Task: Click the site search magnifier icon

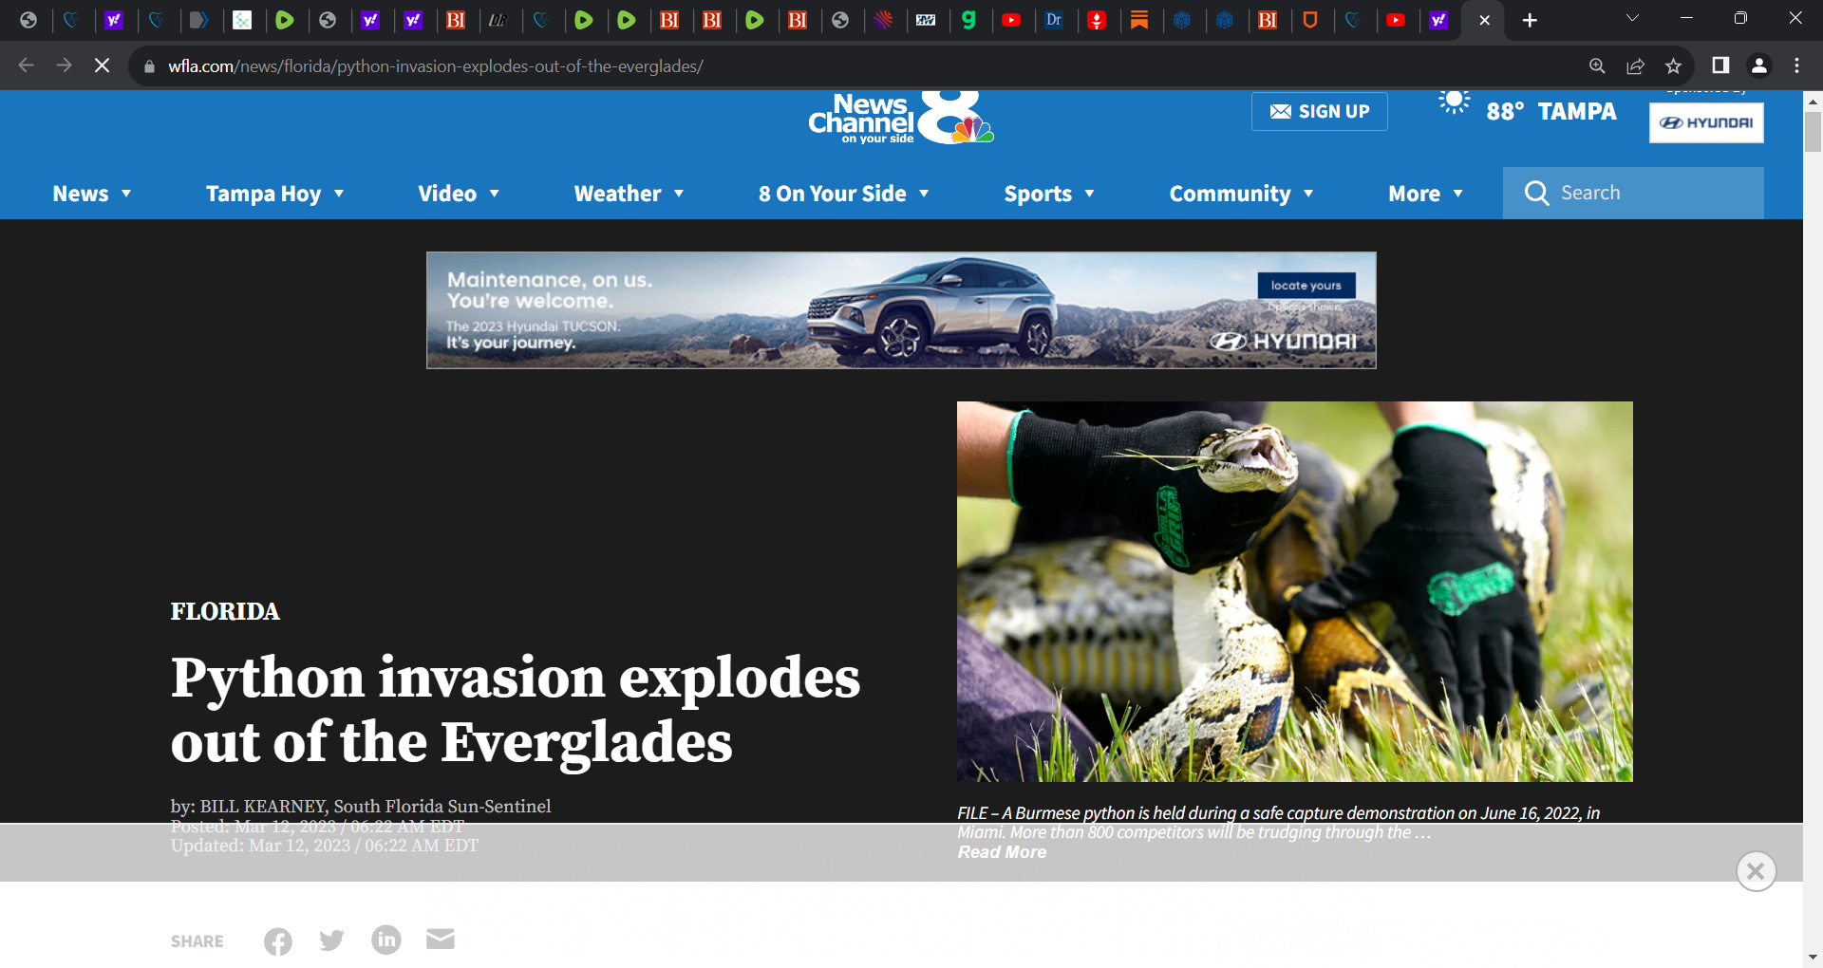Action: (x=1536, y=193)
